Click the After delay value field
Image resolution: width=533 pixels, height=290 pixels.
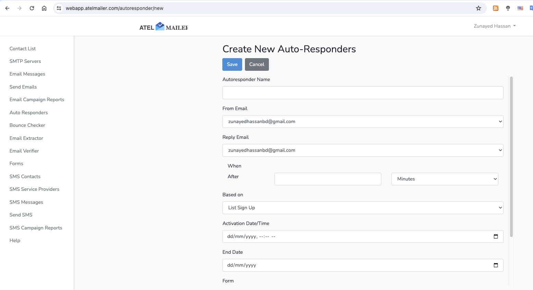coord(328,179)
